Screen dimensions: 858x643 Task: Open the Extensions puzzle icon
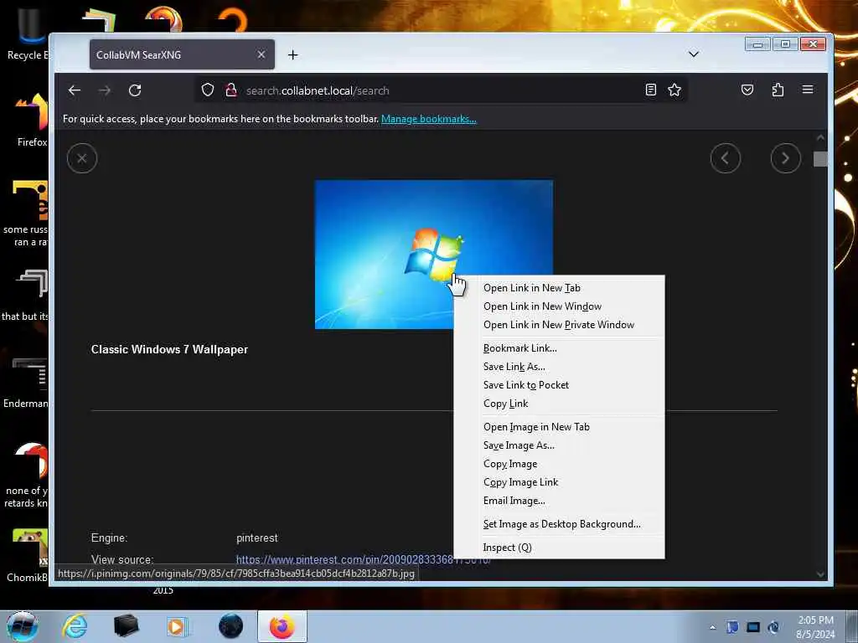(778, 90)
